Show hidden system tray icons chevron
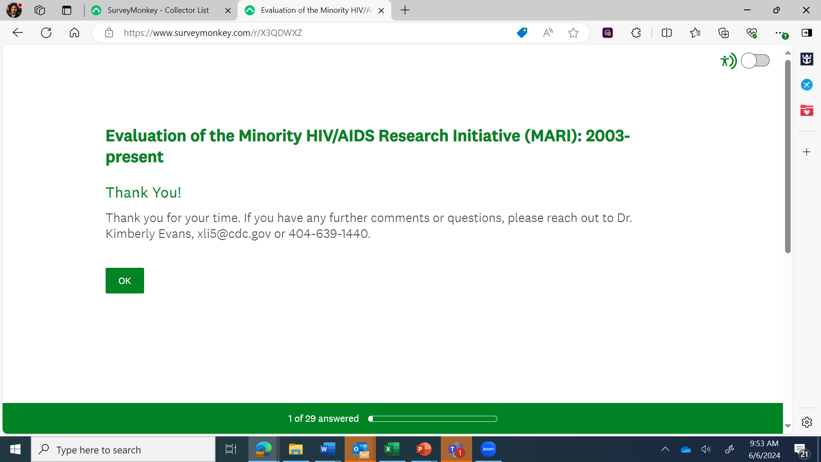This screenshot has height=462, width=821. [665, 449]
